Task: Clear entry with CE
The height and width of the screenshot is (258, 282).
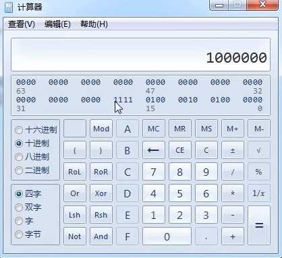Action: tap(180, 150)
